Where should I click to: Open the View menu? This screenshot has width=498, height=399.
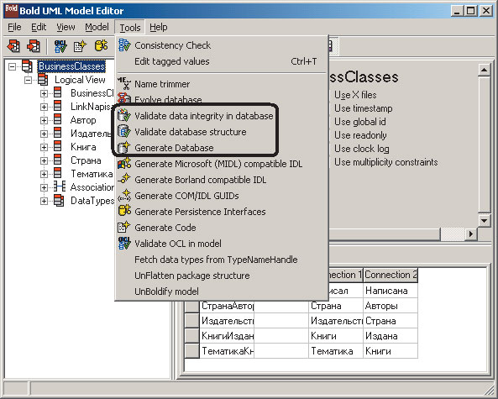(66, 28)
